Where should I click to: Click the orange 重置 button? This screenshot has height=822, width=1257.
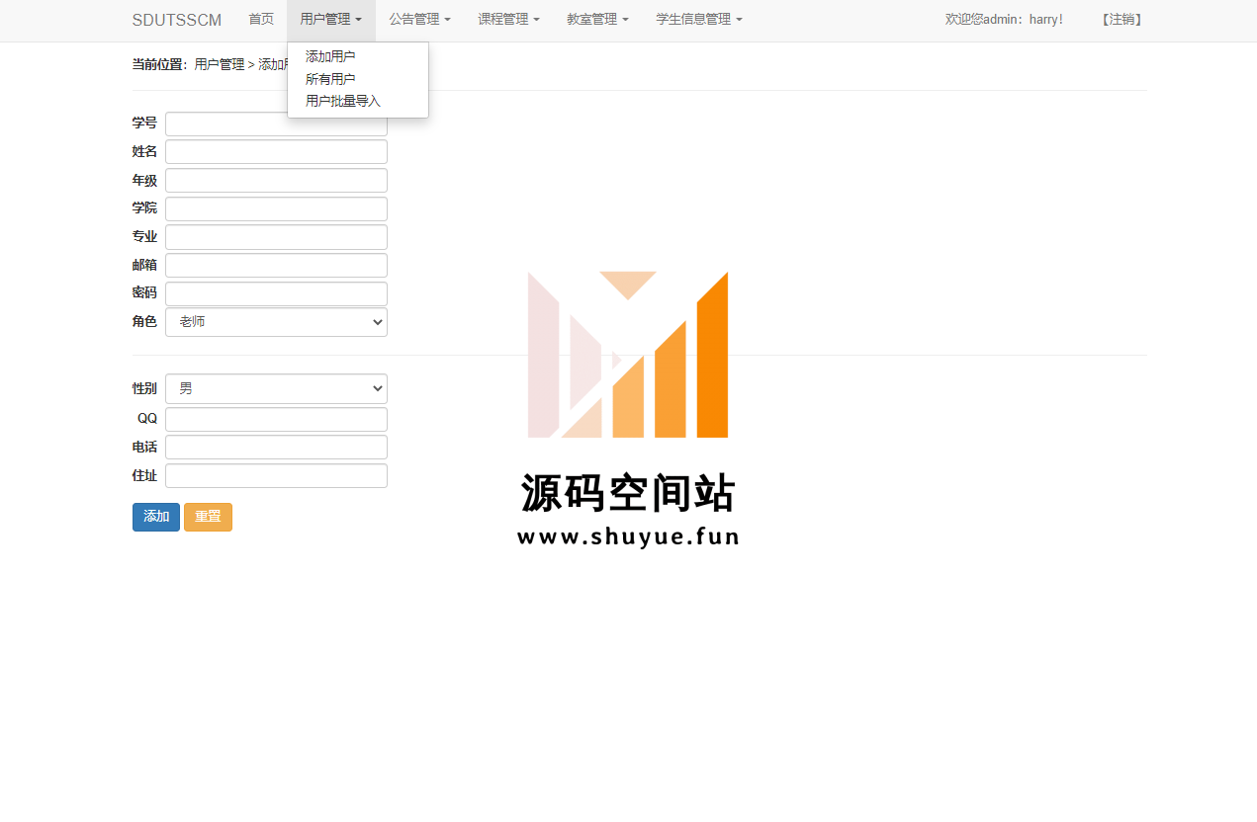[x=208, y=517]
